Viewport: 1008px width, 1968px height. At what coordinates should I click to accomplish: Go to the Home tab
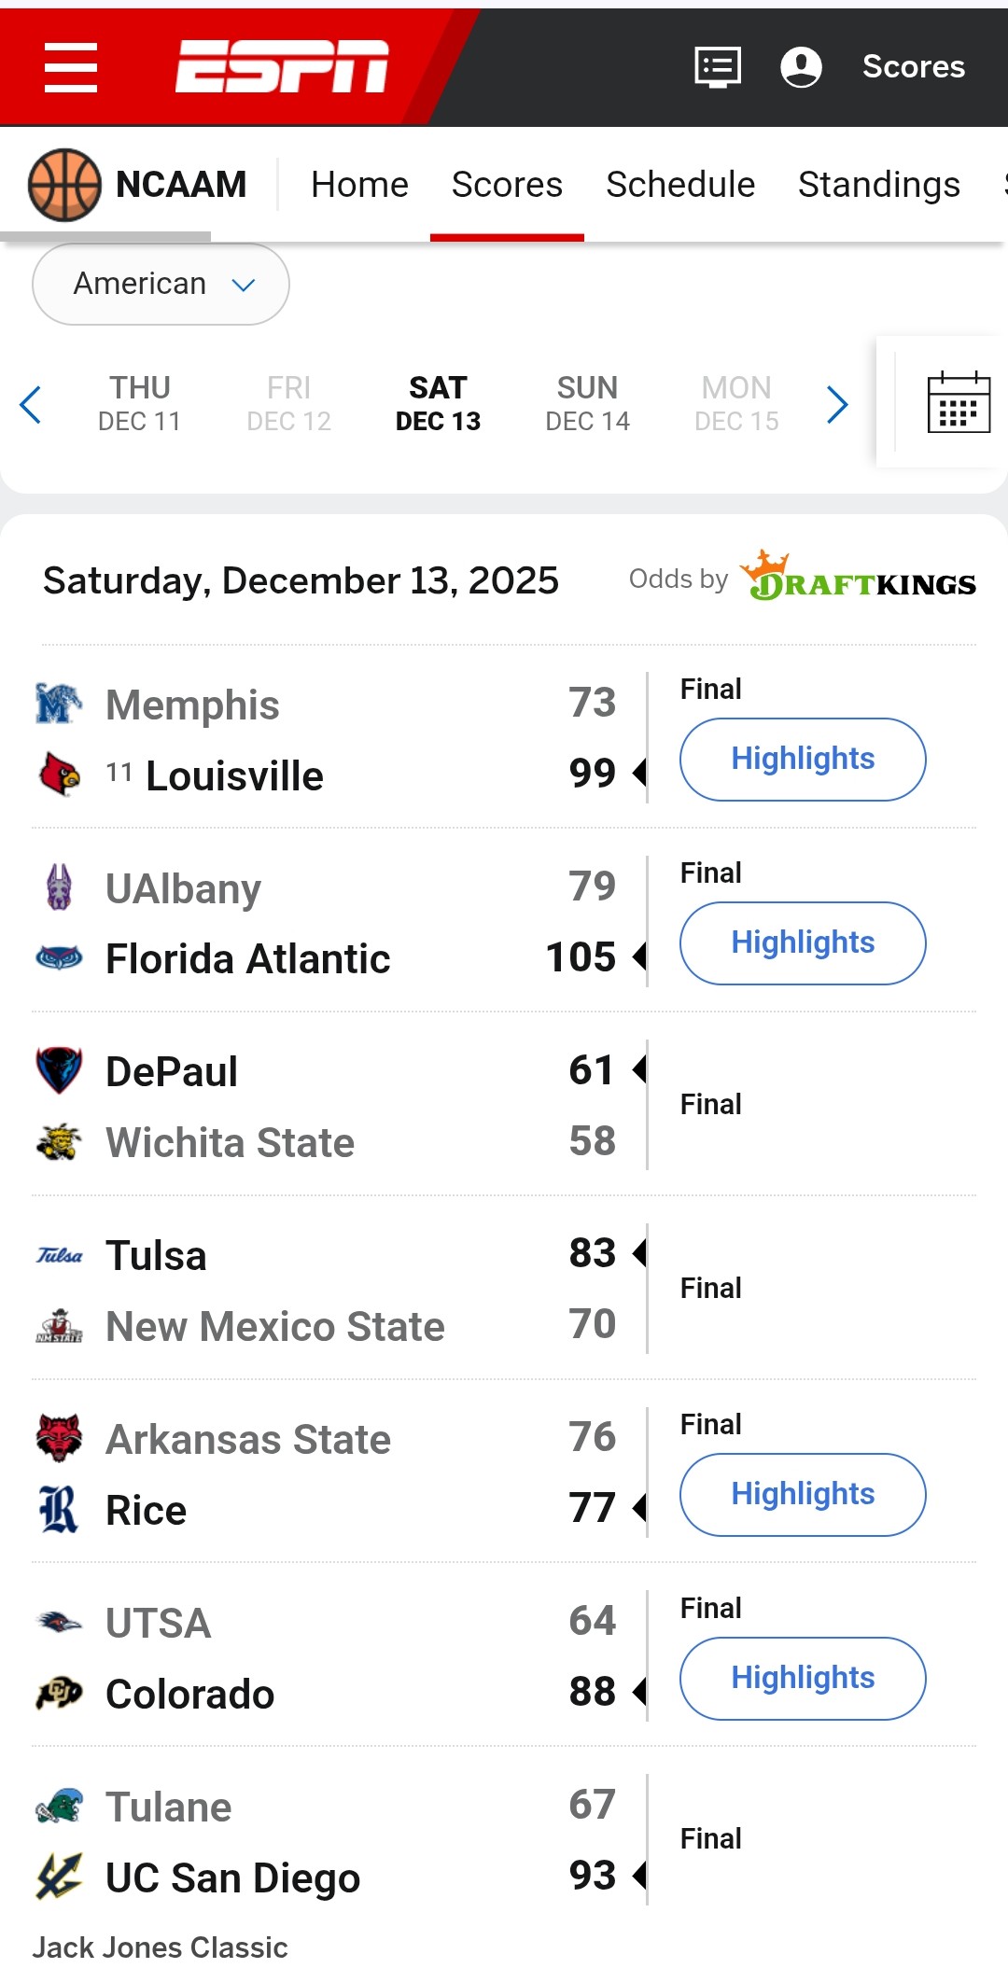click(359, 185)
